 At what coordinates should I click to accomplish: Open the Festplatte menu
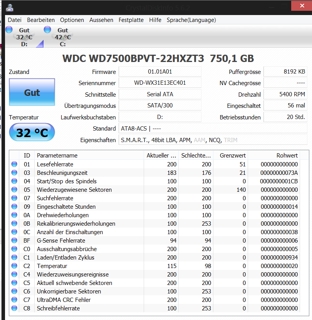point(131,20)
